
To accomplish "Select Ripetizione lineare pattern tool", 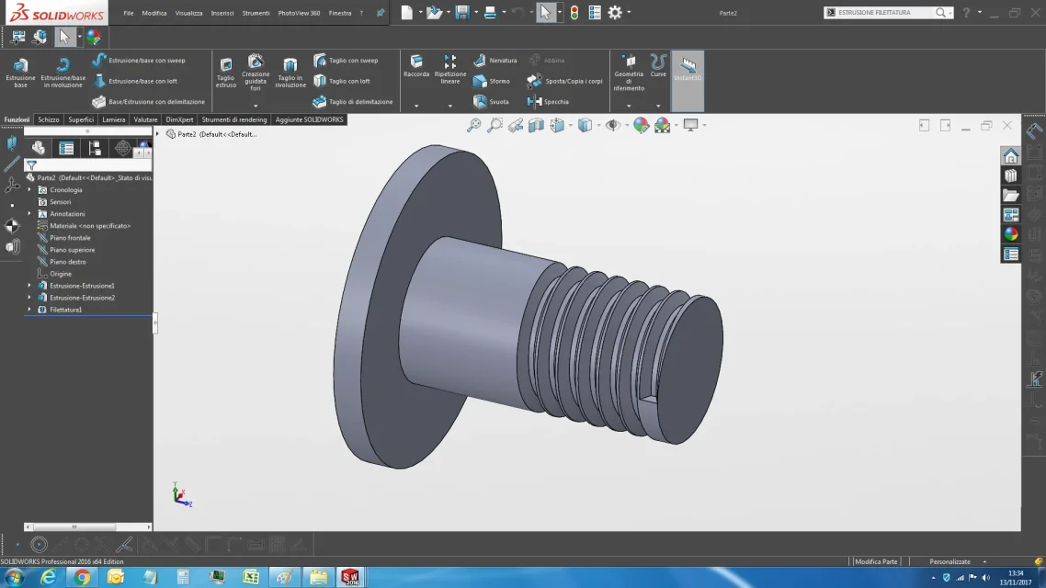I will click(450, 69).
